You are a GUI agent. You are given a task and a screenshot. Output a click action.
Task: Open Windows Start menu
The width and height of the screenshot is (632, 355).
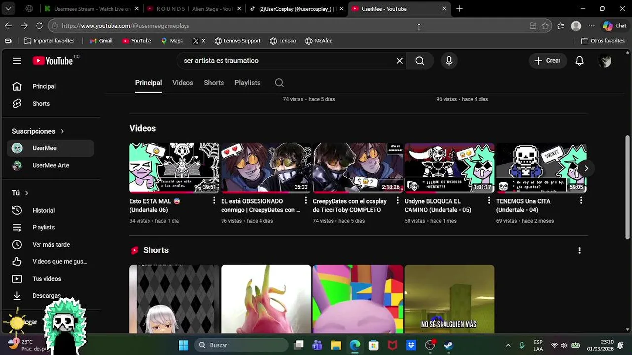[183, 345]
